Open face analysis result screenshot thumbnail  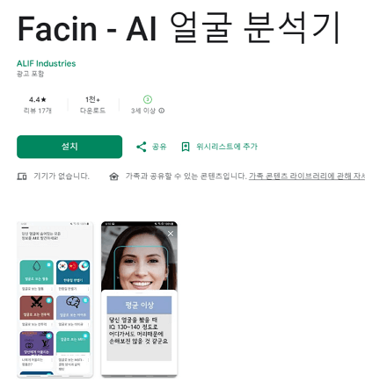point(139,299)
